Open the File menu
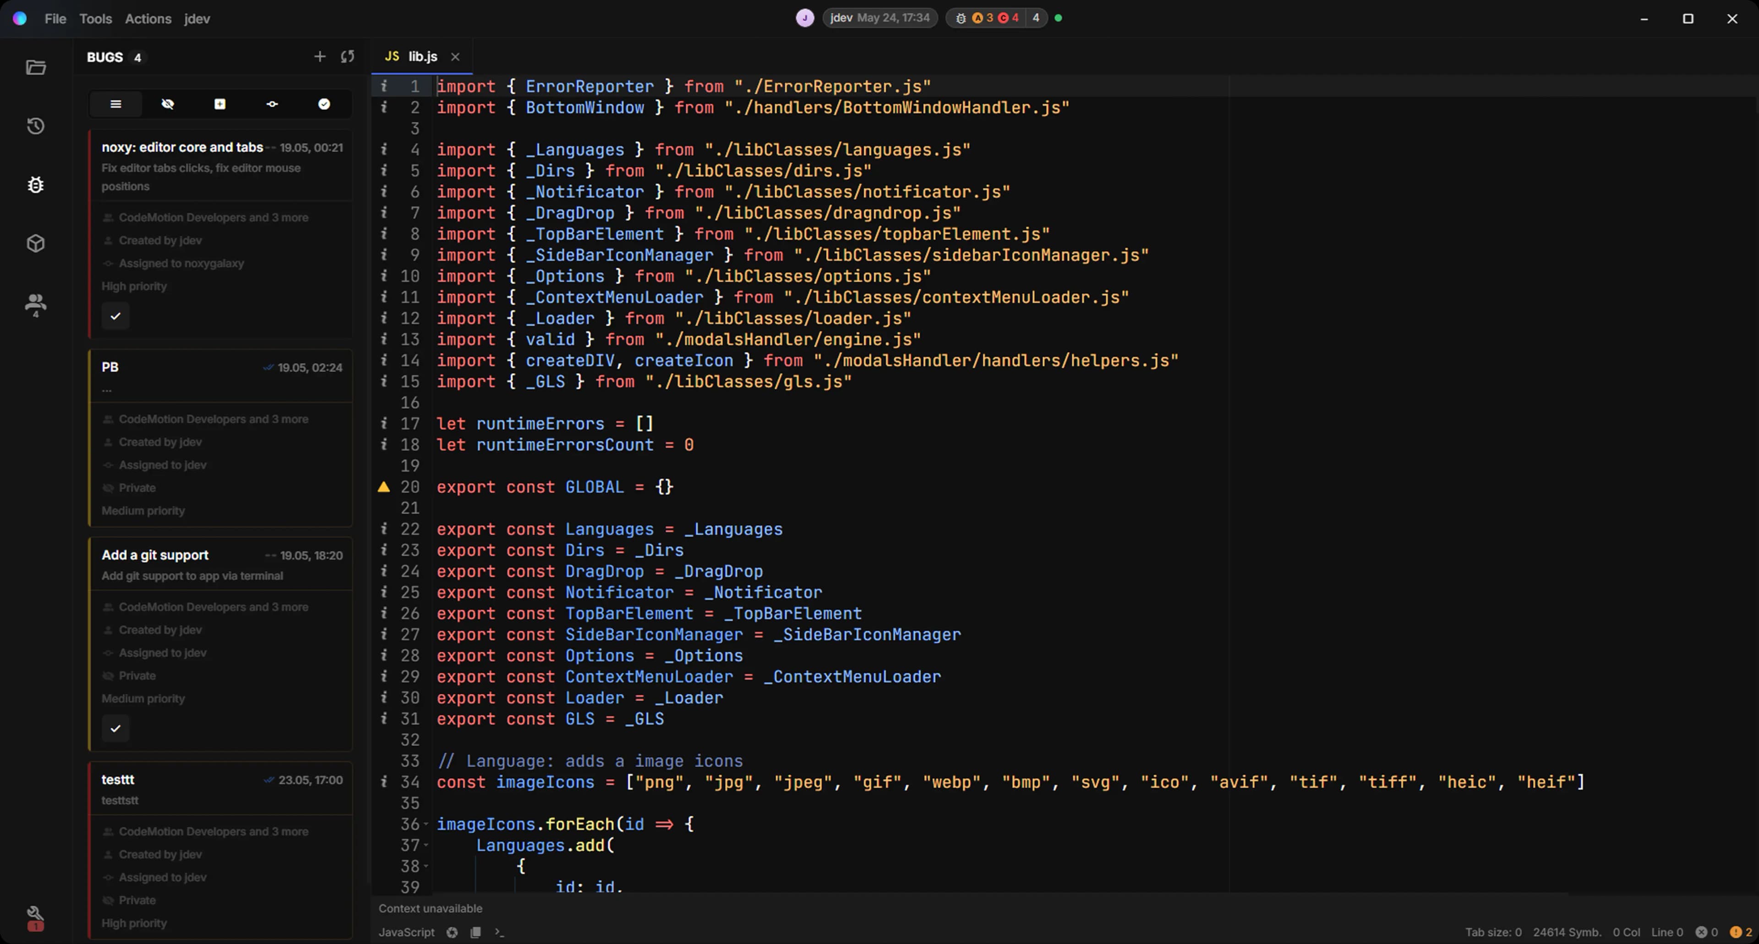Screen dimensions: 1759x944 coord(55,18)
